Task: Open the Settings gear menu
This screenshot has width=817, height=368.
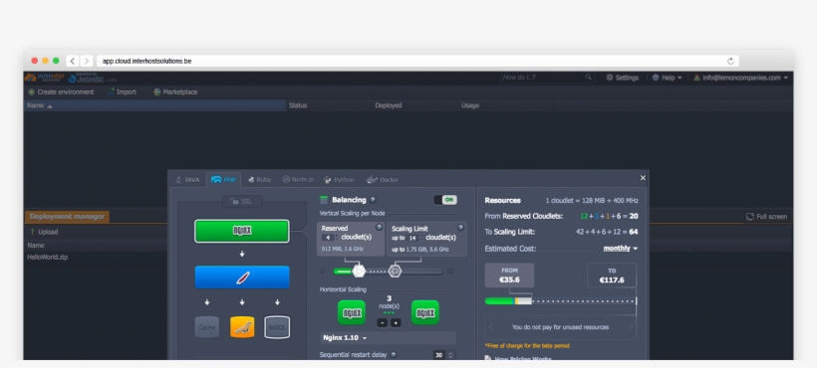Action: [x=622, y=78]
